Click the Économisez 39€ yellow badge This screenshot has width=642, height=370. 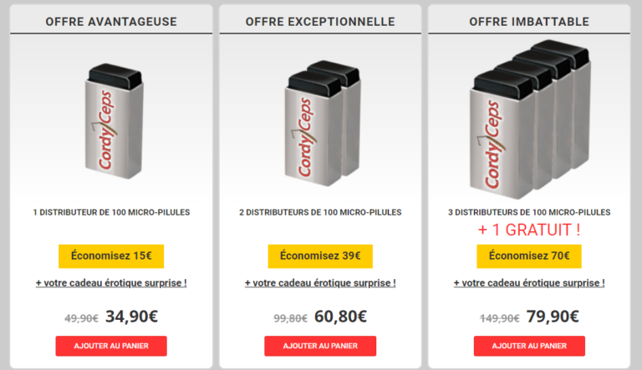[320, 256]
